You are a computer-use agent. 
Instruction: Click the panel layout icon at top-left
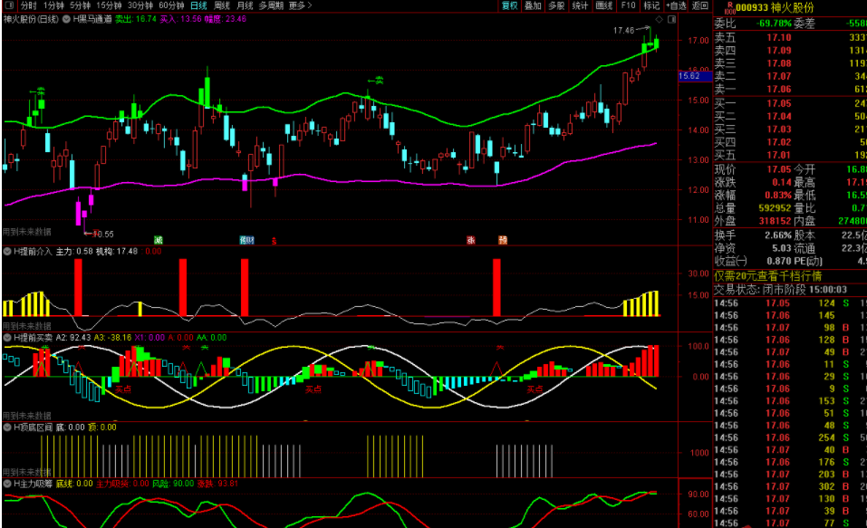(x=8, y=5)
